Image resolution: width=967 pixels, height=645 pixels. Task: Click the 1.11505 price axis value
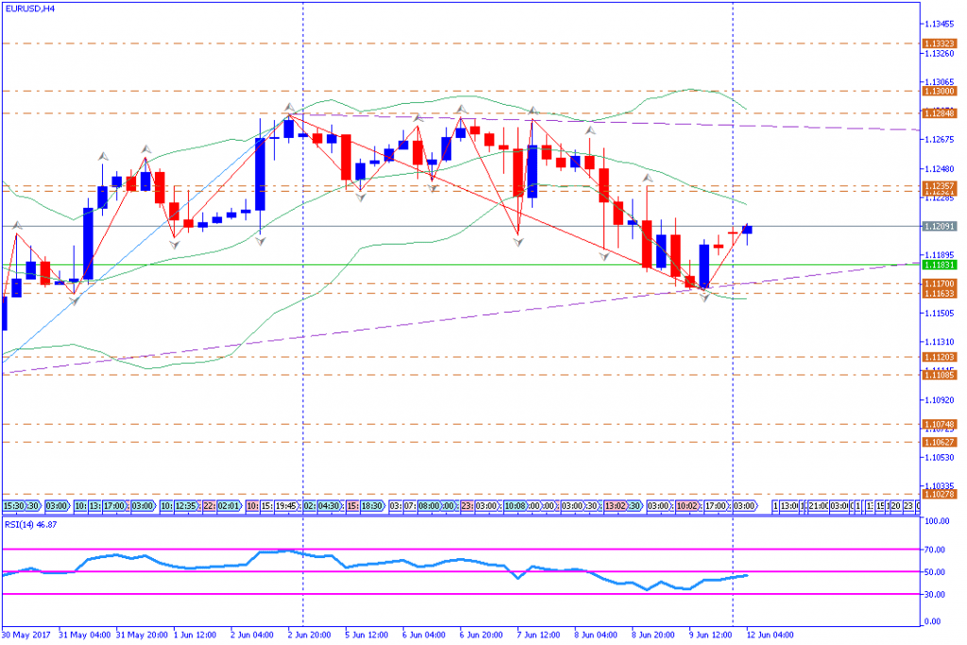[940, 314]
